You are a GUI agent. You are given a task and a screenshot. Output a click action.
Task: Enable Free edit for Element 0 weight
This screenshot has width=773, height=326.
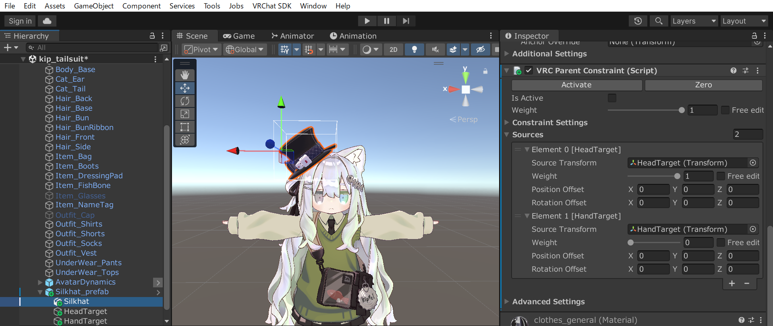pyautogui.click(x=721, y=176)
